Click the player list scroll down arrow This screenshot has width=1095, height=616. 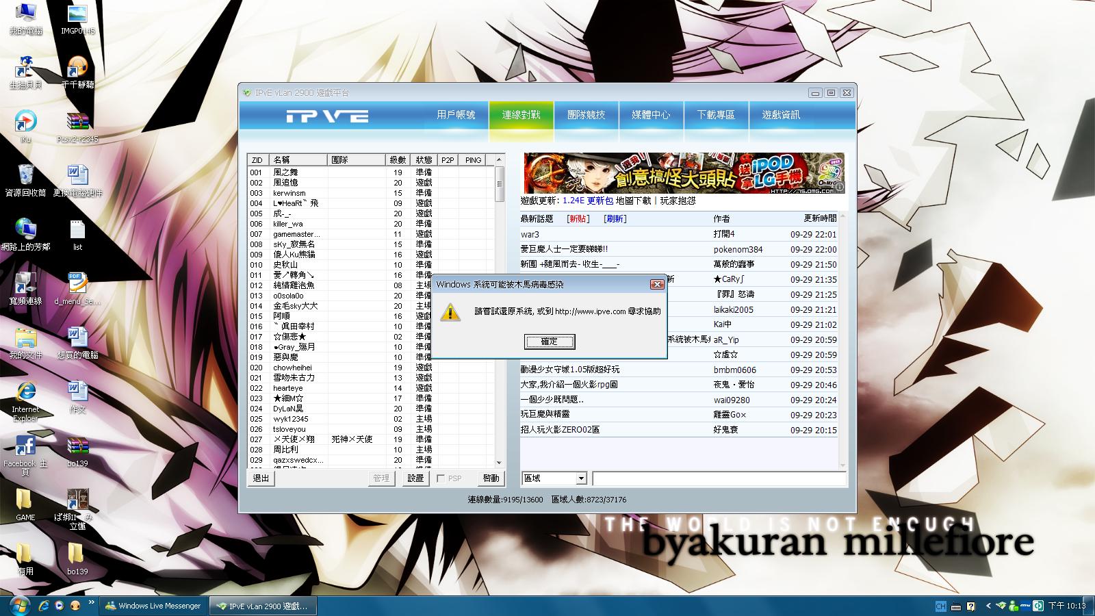(500, 463)
